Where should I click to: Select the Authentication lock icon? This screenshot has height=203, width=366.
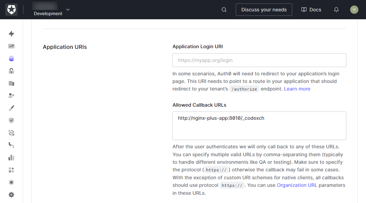pos(11,71)
